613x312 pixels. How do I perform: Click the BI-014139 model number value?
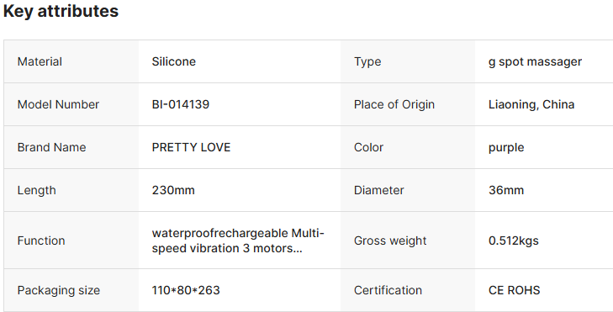pyautogui.click(x=181, y=104)
